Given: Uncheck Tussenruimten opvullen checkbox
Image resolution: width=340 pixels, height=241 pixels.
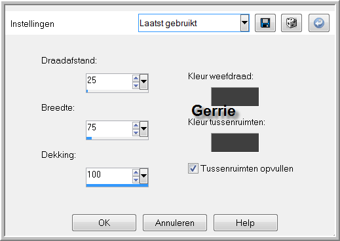Looking at the screenshot, I should pyautogui.click(x=193, y=168).
